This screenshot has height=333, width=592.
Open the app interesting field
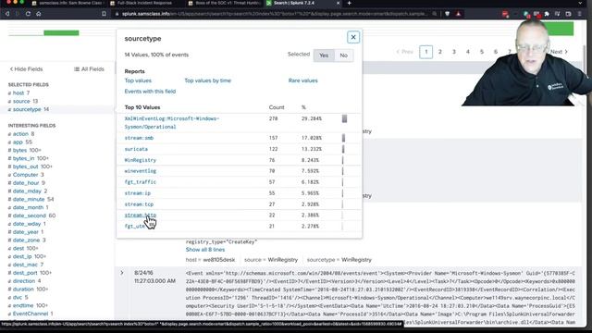(18, 142)
